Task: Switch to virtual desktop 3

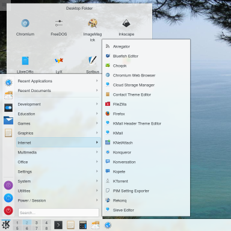Action: pyautogui.click(x=37, y=223)
